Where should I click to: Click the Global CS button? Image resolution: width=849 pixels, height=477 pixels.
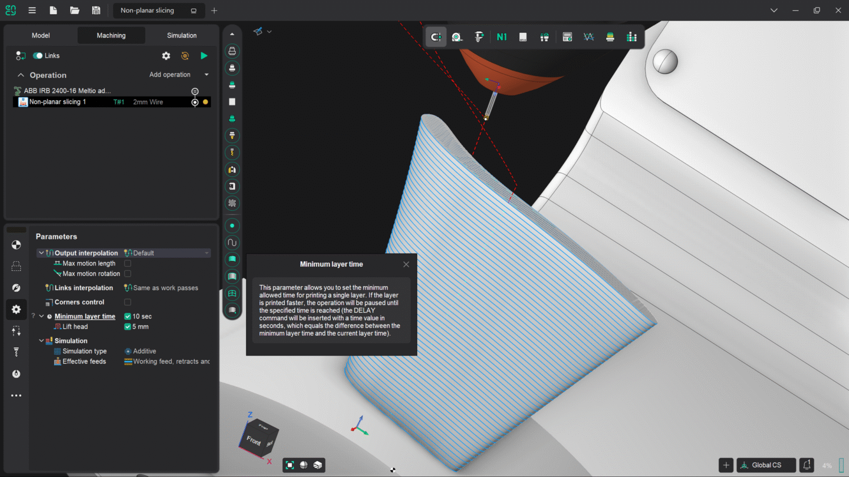(x=766, y=465)
